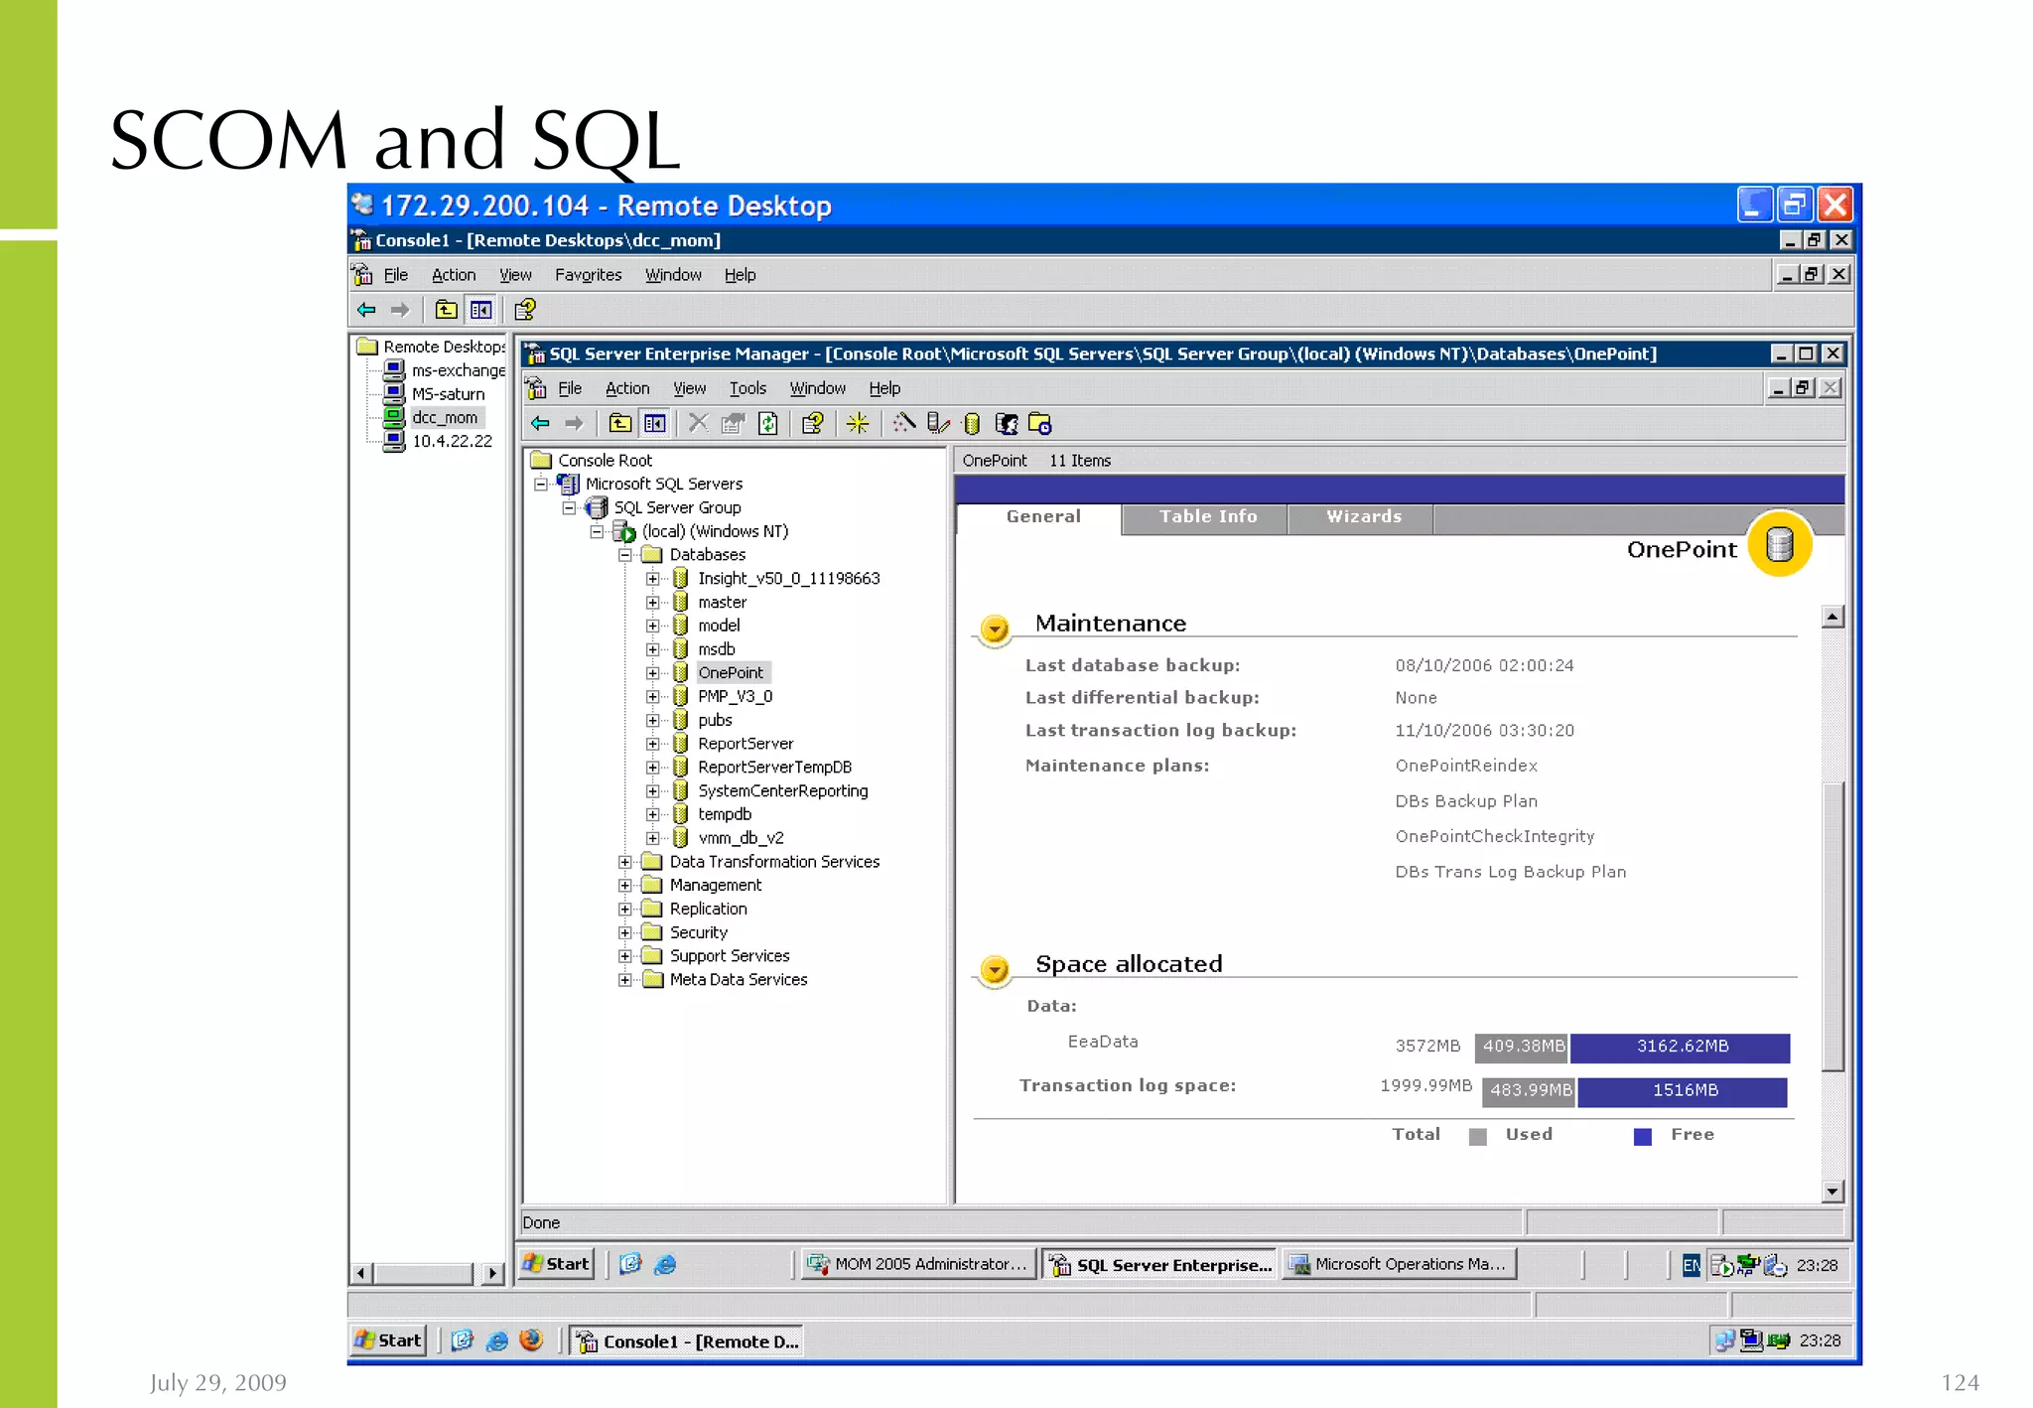This screenshot has height=1408, width=2033.
Task: Expand the Security folder
Action: pyautogui.click(x=624, y=932)
